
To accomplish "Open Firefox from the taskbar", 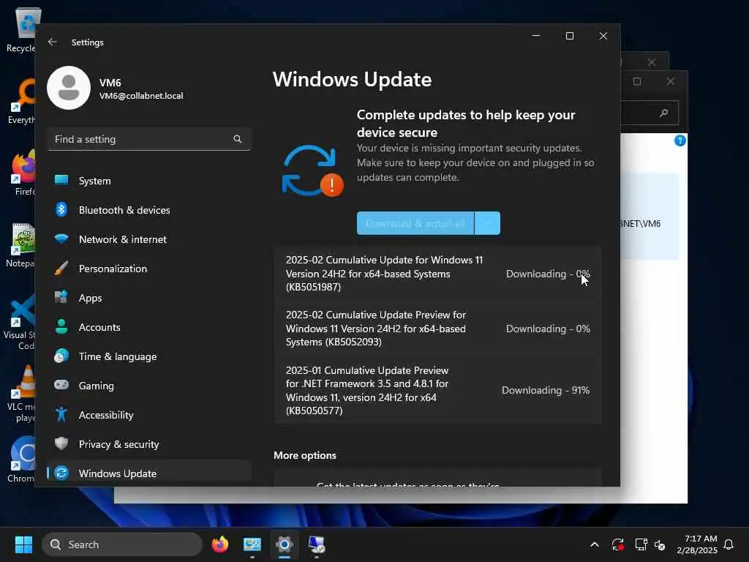I will pos(219,544).
